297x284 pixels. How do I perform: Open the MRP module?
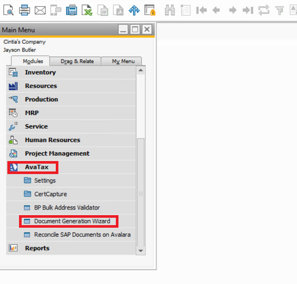71,113
